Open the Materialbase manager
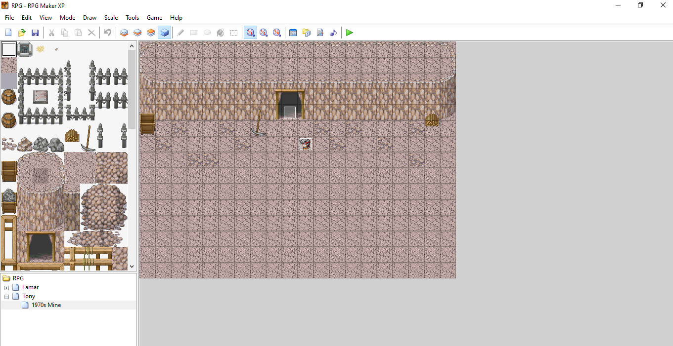This screenshot has height=346, width=673. tap(307, 33)
